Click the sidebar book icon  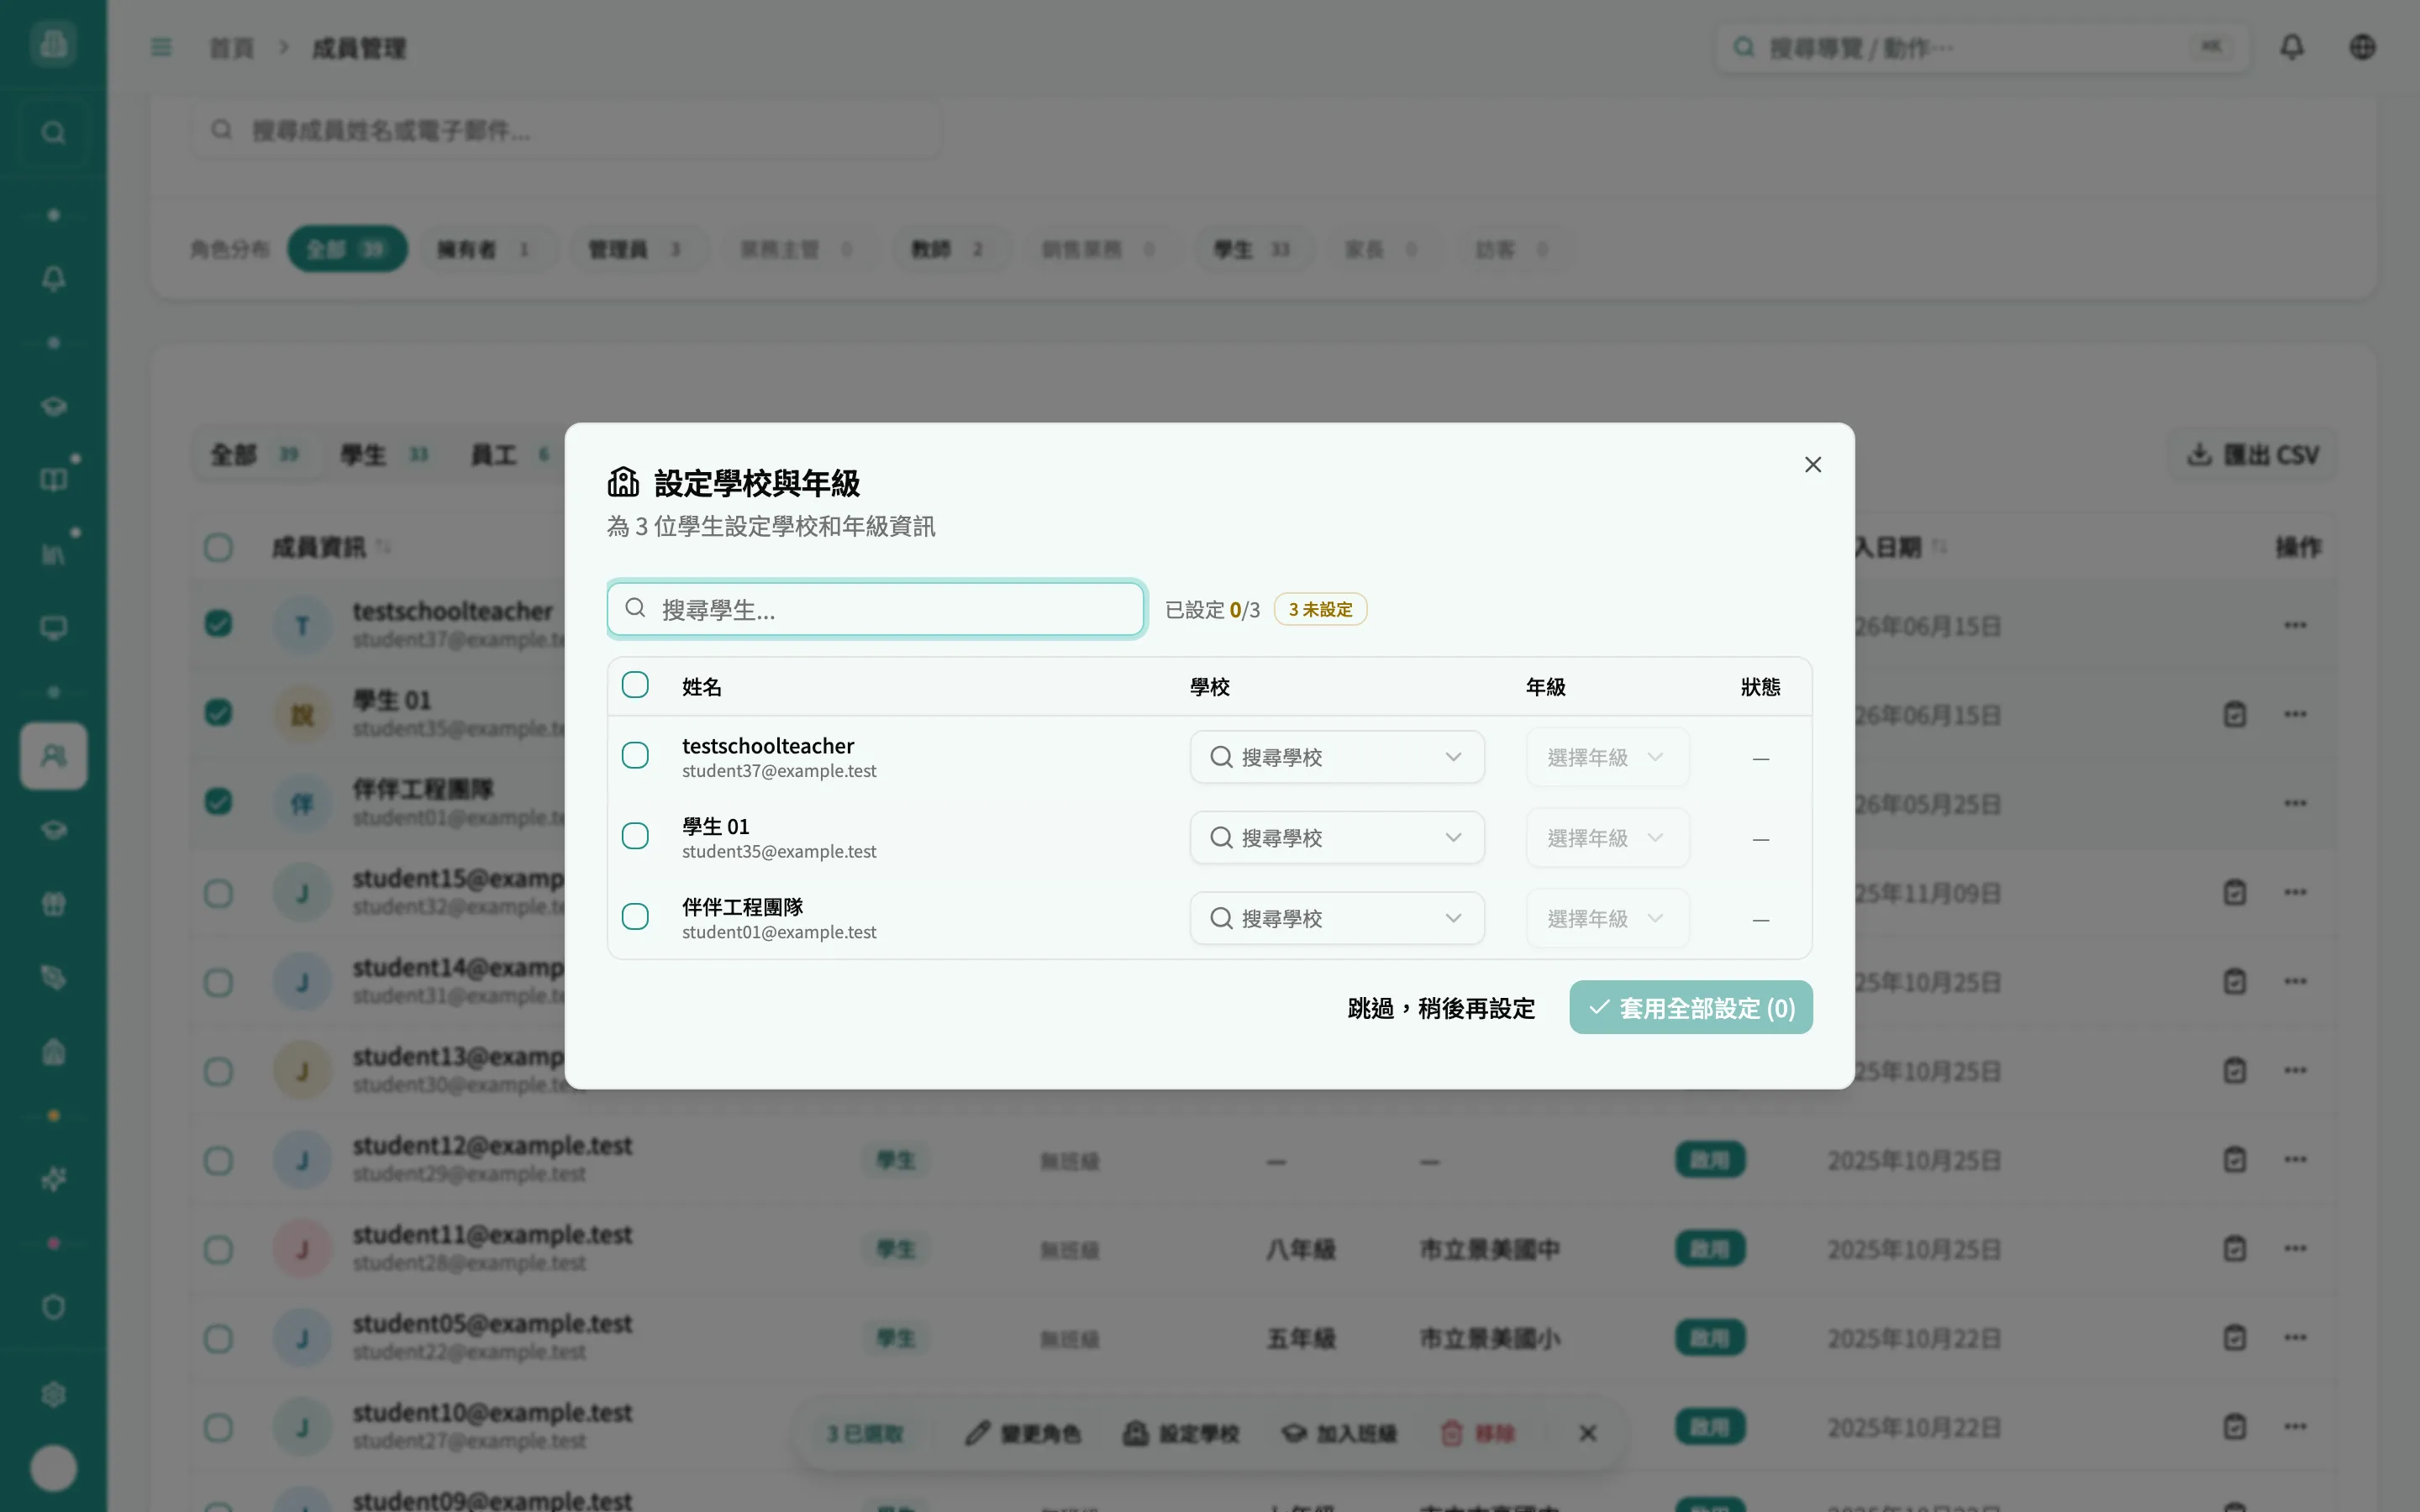pos(53,480)
